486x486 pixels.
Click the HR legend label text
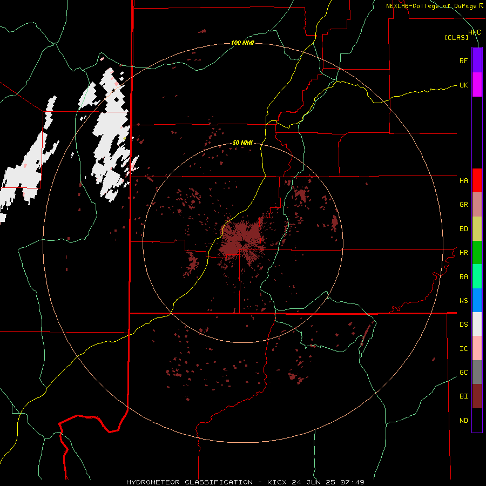pos(464,253)
